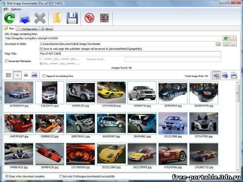This screenshot has height=182, width=243.
Task: Enable the Generate Filenames checkbox
Action: (6, 61)
